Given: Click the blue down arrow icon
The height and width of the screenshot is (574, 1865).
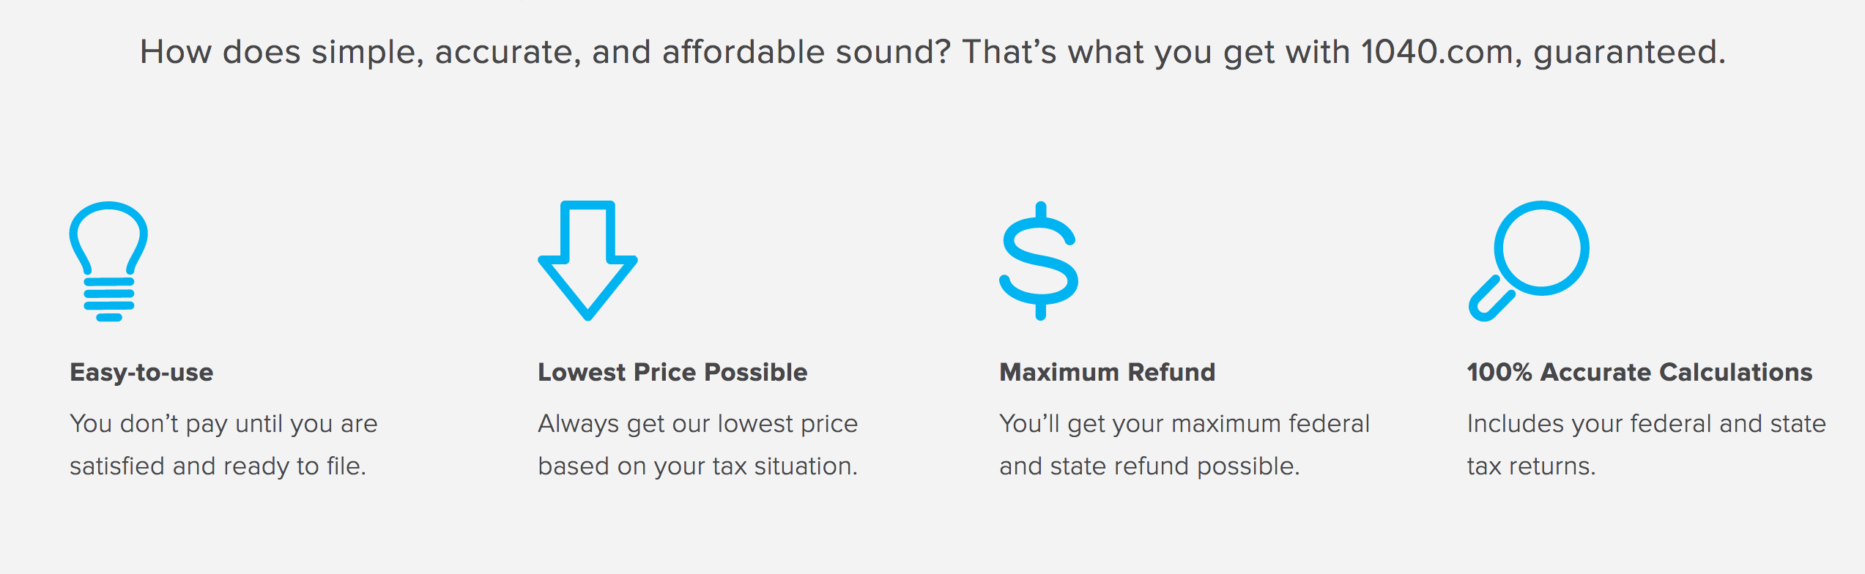Looking at the screenshot, I should 587,261.
